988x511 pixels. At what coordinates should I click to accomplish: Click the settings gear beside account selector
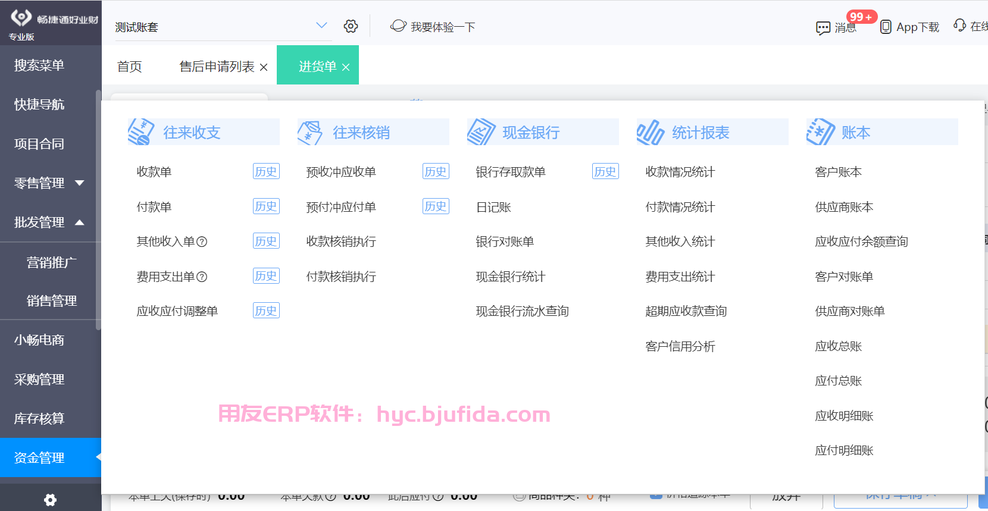[x=351, y=26]
